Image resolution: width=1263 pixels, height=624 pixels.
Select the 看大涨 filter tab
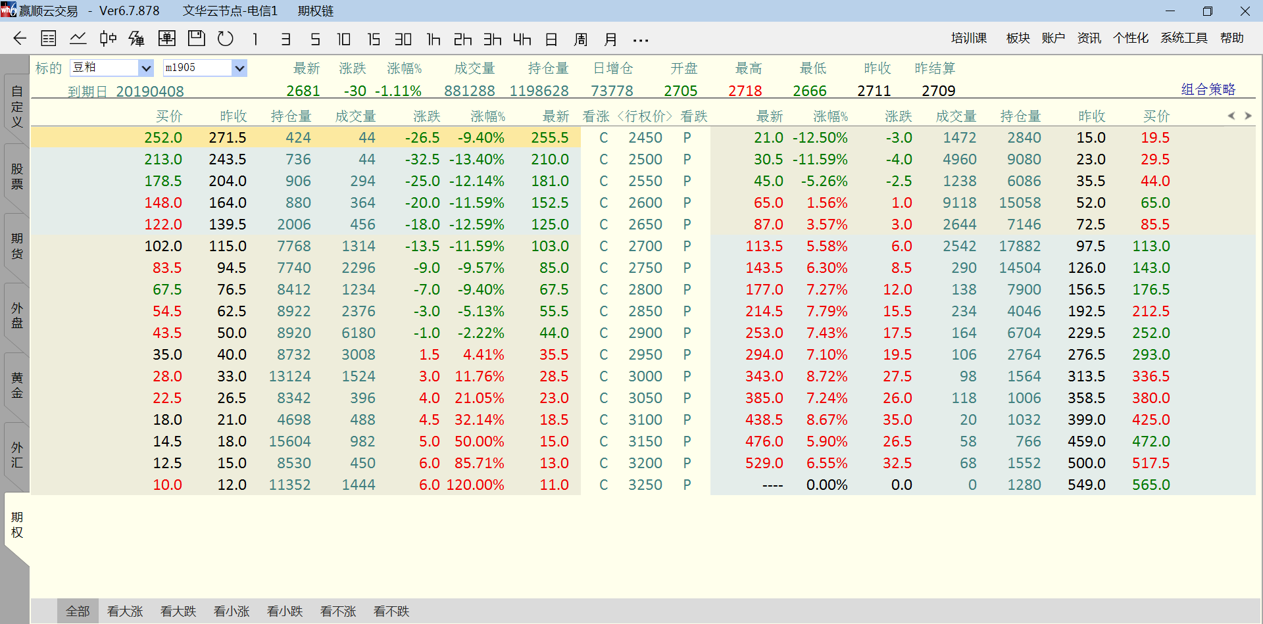(x=125, y=612)
